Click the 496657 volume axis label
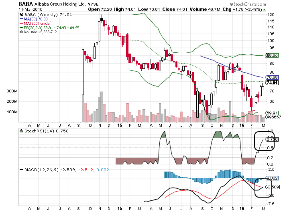The image size is (281, 212). [x=273, y=117]
